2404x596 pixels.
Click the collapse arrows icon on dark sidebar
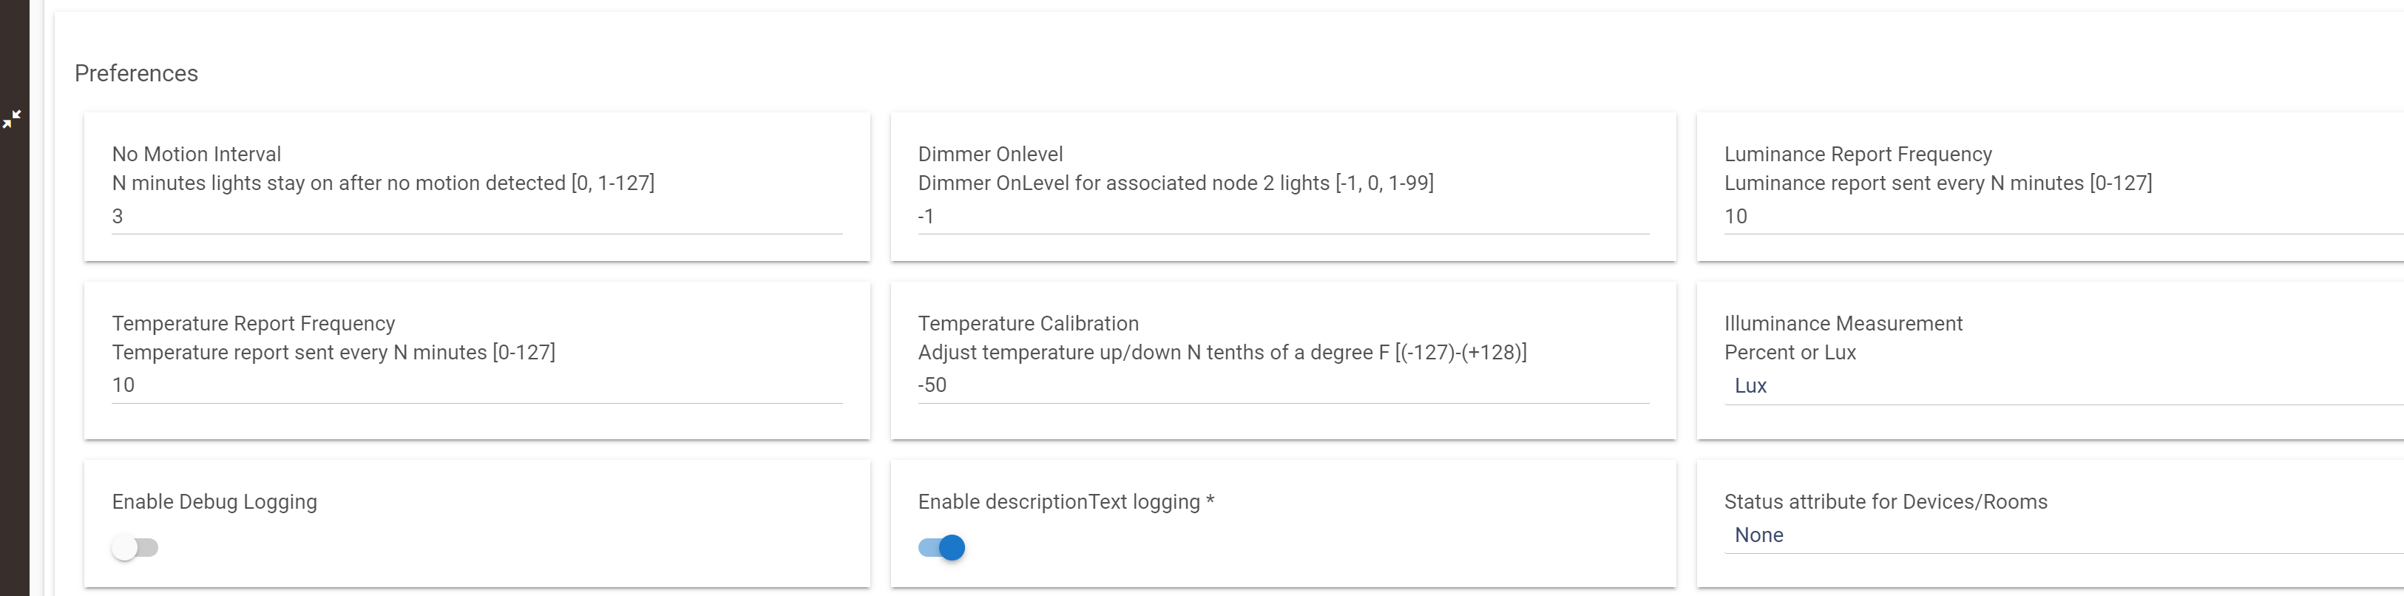(13, 118)
